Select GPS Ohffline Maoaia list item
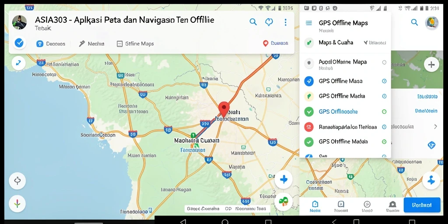The width and height of the screenshot is (448, 224). tap(345, 142)
